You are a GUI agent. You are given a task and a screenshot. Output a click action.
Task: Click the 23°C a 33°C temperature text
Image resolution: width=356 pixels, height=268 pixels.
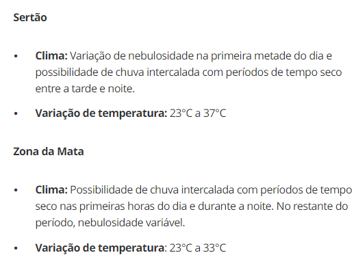[x=198, y=248]
